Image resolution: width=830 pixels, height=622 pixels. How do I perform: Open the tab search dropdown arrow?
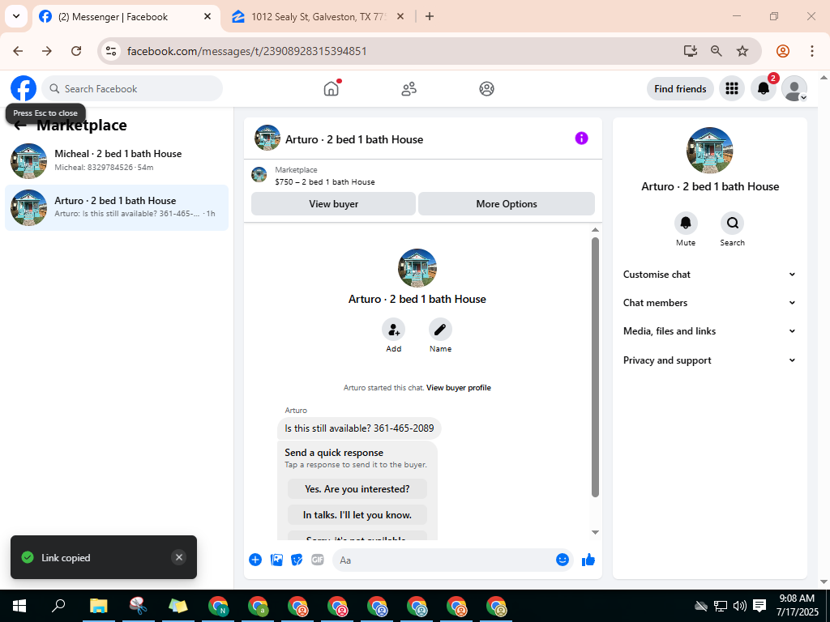point(16,16)
